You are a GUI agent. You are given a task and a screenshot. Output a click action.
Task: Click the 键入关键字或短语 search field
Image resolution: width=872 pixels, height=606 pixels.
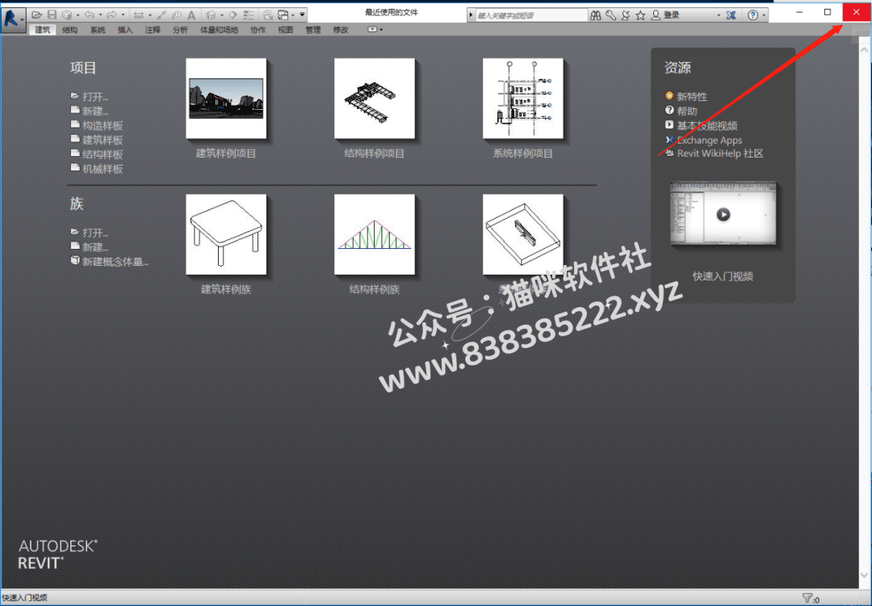pyautogui.click(x=531, y=15)
